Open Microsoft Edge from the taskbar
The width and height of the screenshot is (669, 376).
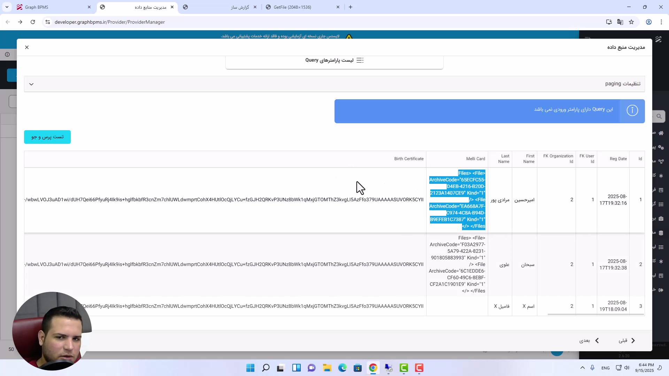[x=342, y=368]
